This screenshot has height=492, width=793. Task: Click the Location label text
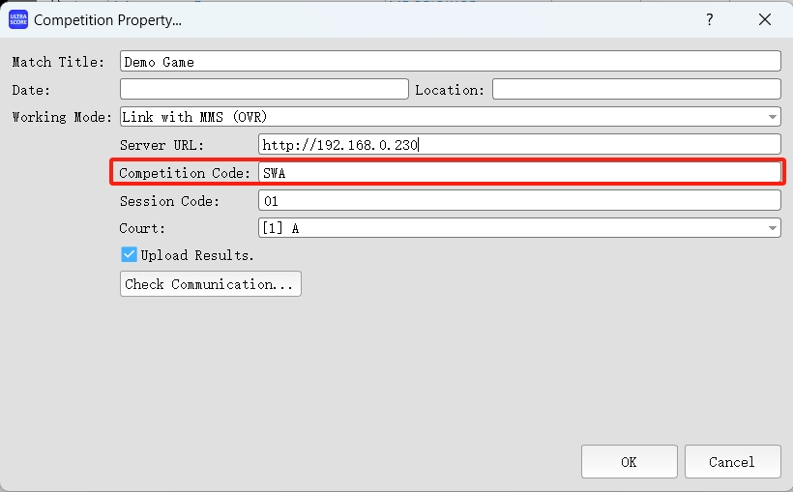click(x=450, y=90)
